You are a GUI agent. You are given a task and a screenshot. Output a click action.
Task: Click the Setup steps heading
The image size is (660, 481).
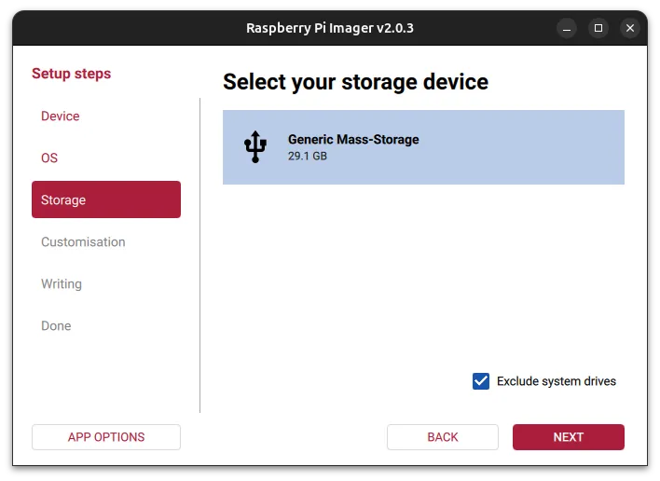pyautogui.click(x=72, y=74)
